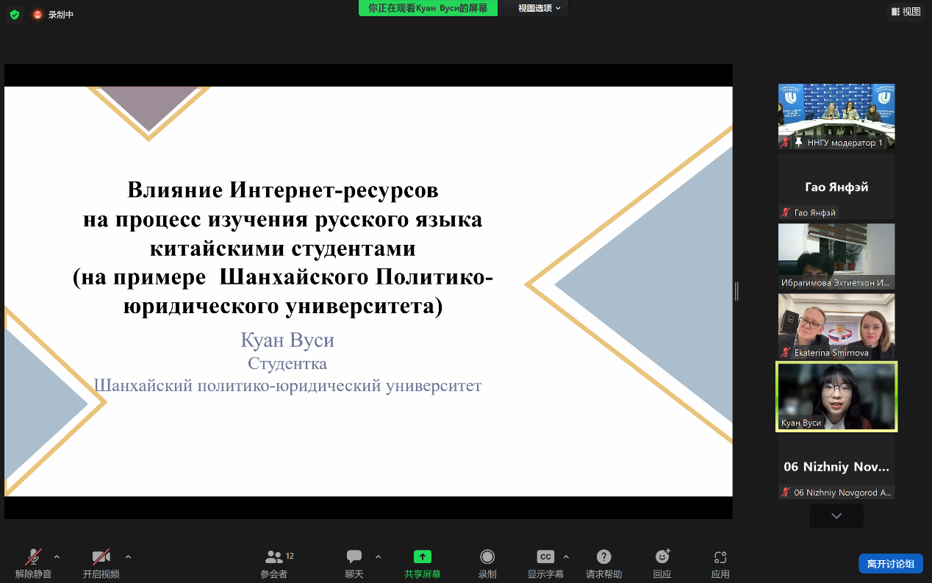Select the Гао Янфэй participant tile
The width and height of the screenshot is (932, 583).
pos(836,187)
